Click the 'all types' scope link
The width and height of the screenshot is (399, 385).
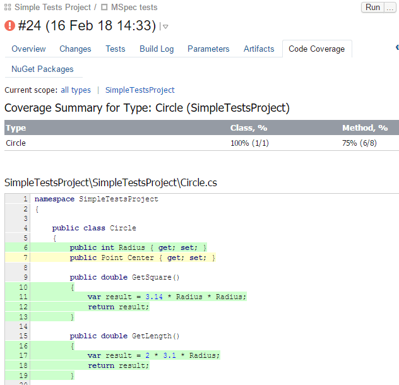(76, 90)
